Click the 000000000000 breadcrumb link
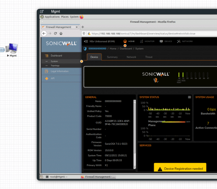The height and width of the screenshot is (189, 217). [x=97, y=49]
